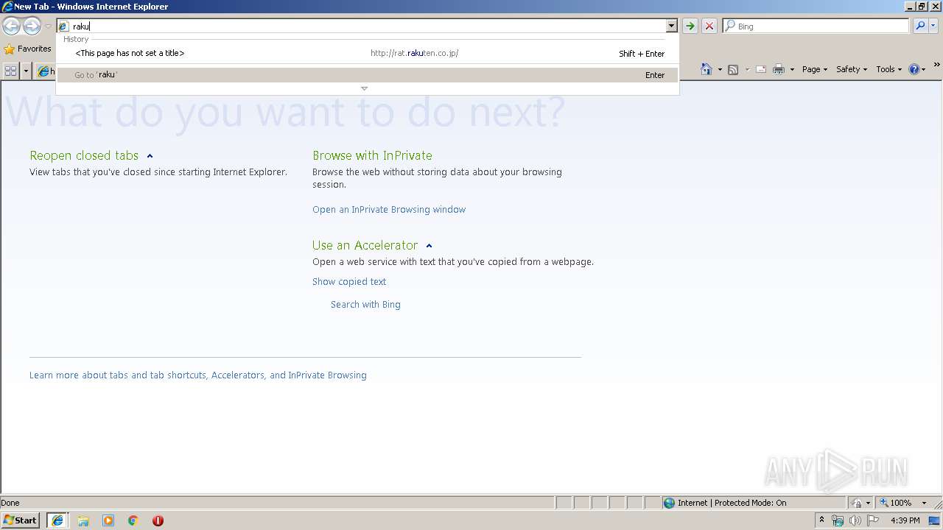The width and height of the screenshot is (943, 530).
Task: Open the search provider dropdown arrow
Action: [933, 26]
